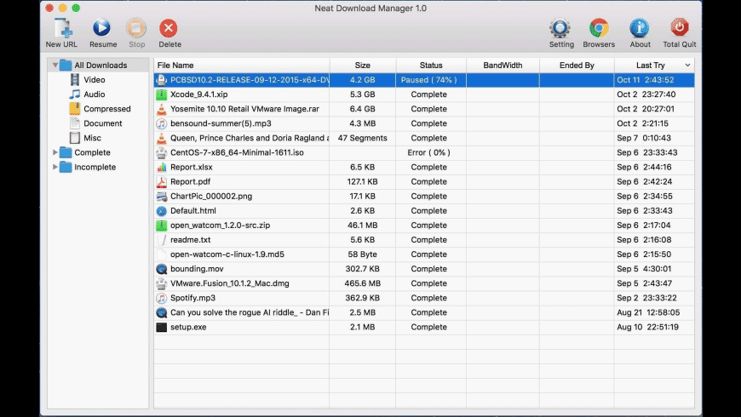The image size is (741, 417).
Task: Click the greyed-out Stop icon
Action: (136, 29)
